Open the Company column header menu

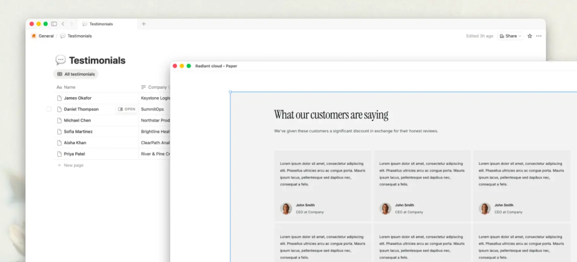pyautogui.click(x=155, y=87)
